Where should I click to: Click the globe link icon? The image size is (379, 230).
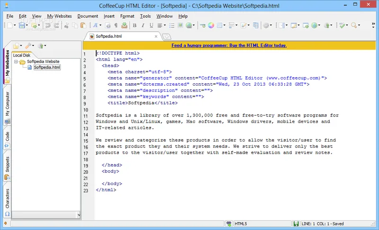click(189, 25)
